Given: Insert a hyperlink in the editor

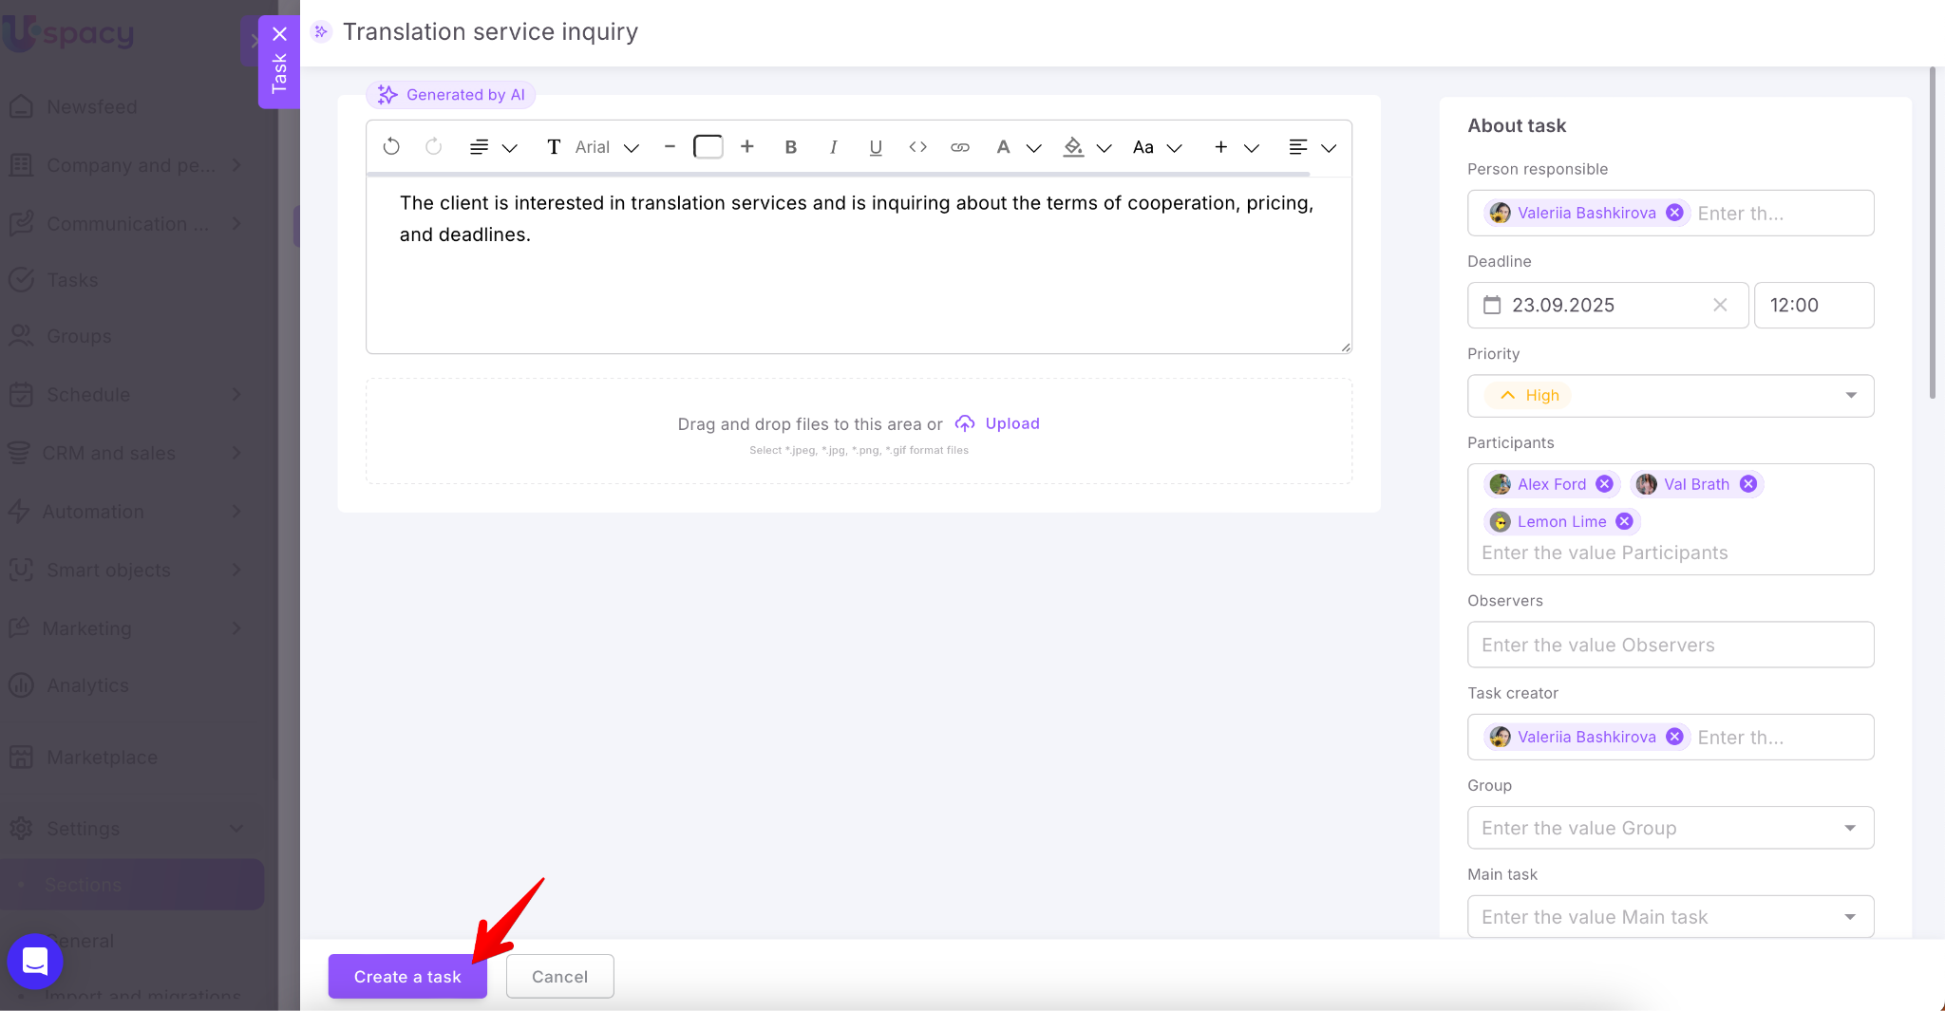Looking at the screenshot, I should coord(960,147).
